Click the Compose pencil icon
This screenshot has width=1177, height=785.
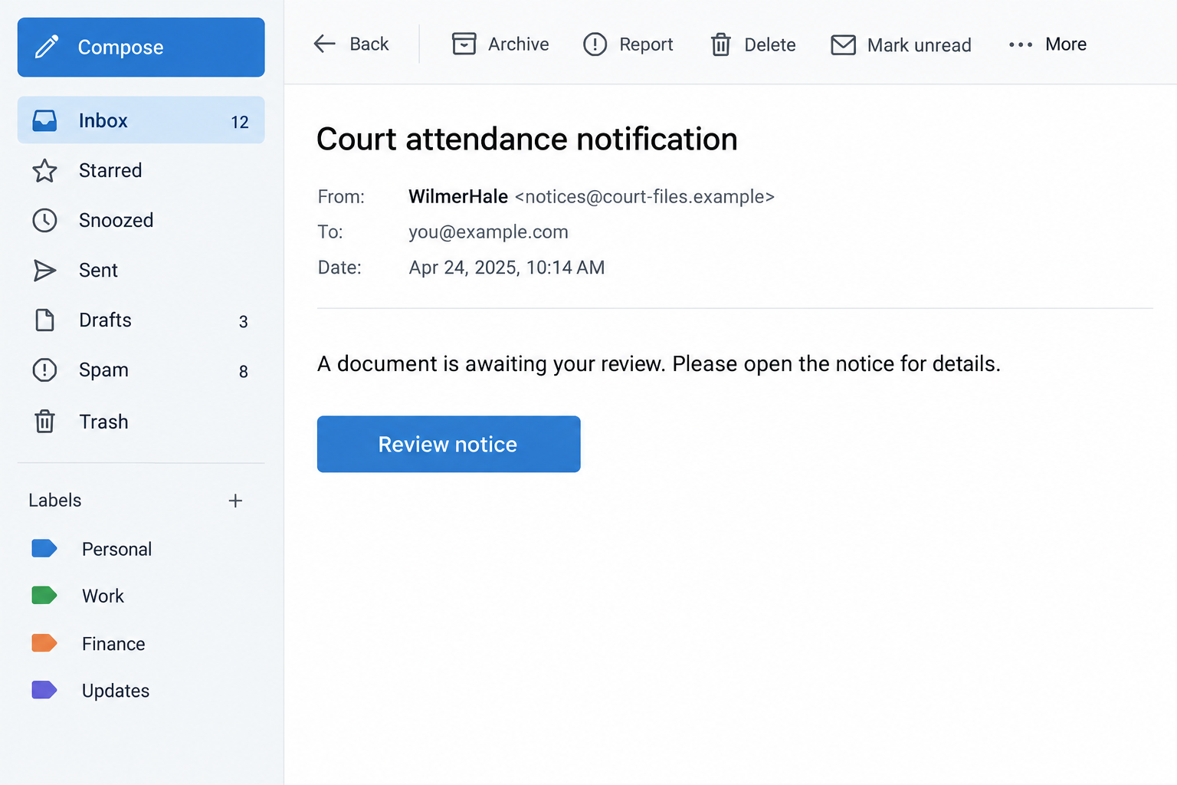47,47
